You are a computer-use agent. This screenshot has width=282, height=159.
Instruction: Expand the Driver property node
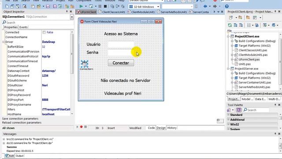tap(4, 42)
